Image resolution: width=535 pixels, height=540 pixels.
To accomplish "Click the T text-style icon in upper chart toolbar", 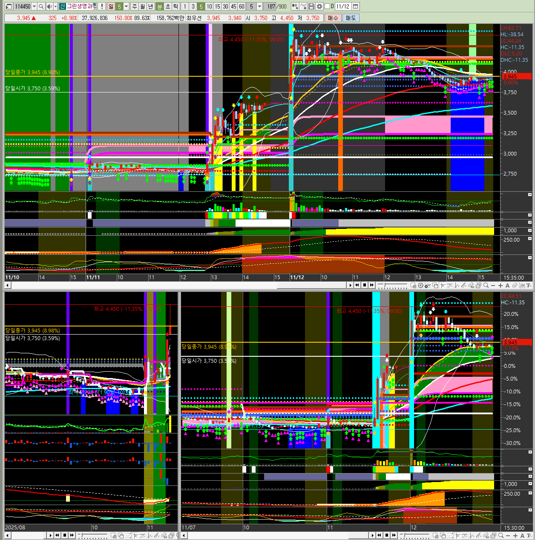I will (x=529, y=286).
